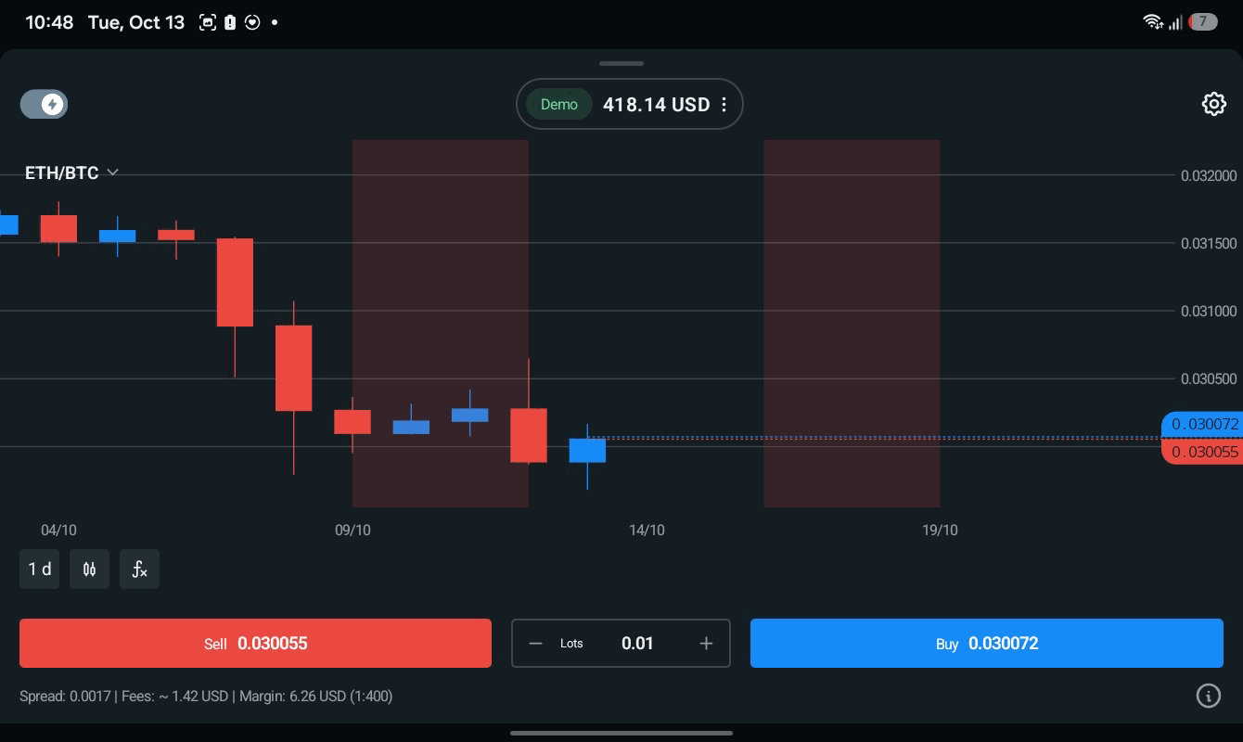Tap the screenshot notification icon in status bar
This screenshot has height=742, width=1243.
[208, 22]
